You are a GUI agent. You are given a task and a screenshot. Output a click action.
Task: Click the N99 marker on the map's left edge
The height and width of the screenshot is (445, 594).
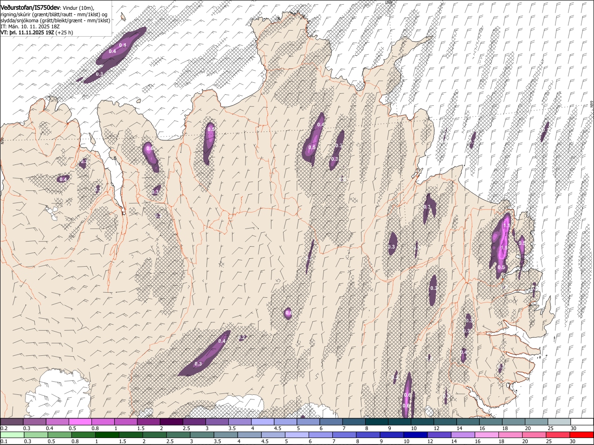pyautogui.click(x=2, y=140)
